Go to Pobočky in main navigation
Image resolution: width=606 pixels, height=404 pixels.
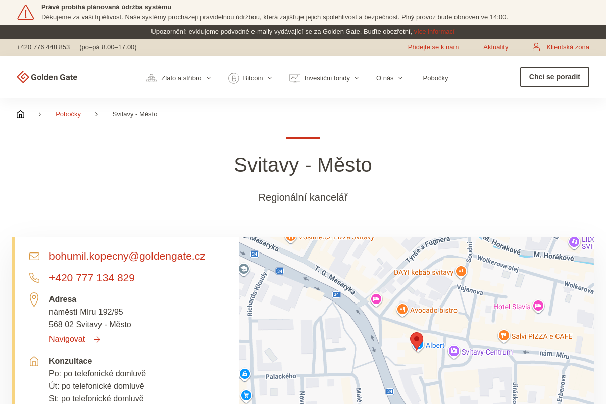click(435, 78)
